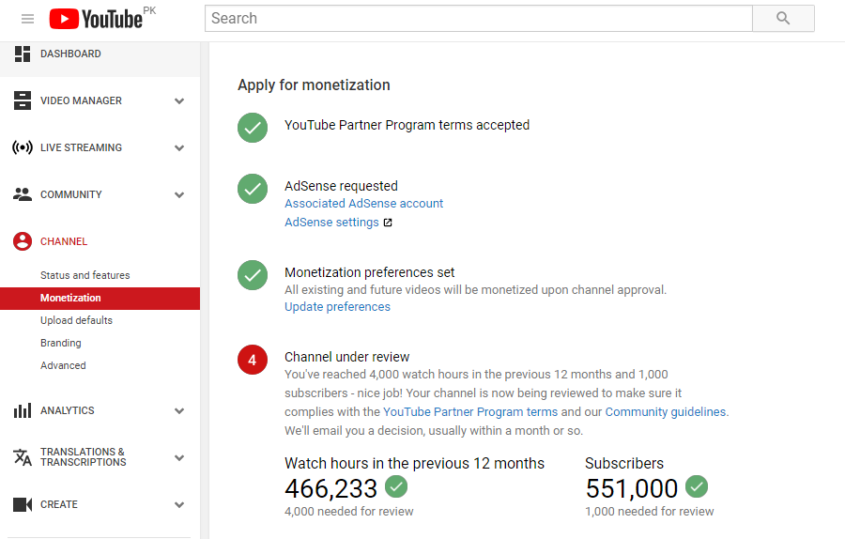Screen dimensions: 845x539
Task: Expand the Analytics chevron
Action: tap(179, 410)
